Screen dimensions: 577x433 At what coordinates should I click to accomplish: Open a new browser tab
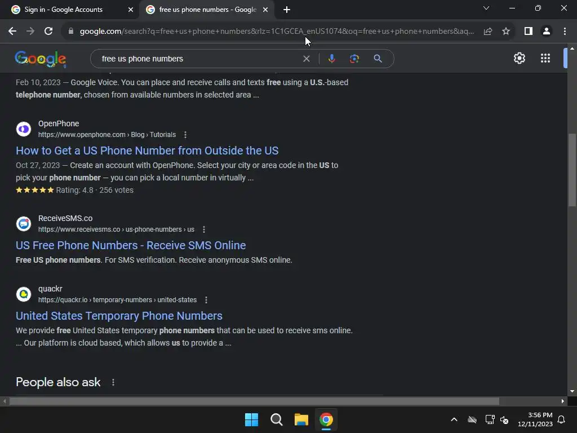(287, 10)
